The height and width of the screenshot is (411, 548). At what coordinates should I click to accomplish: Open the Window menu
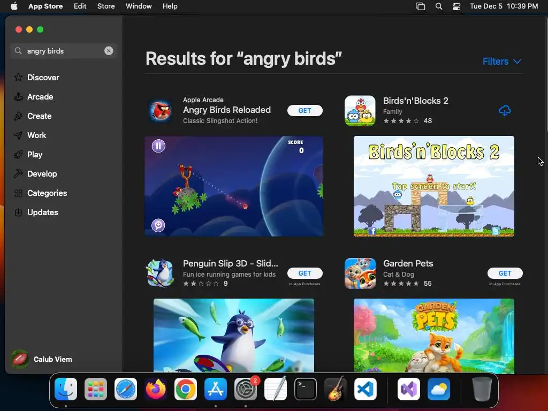[139, 6]
